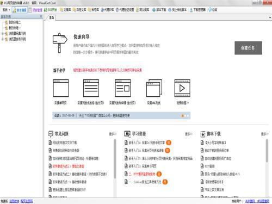Switch announcement with the orange dot
Screen dimensions: 272x204
183,116
